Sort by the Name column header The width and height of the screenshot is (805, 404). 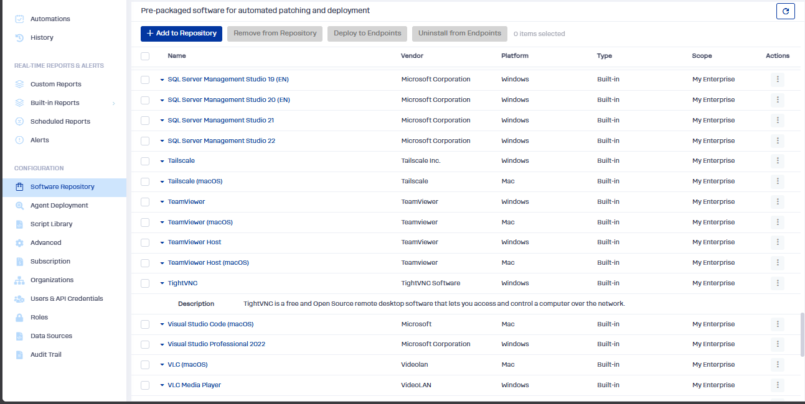click(177, 56)
